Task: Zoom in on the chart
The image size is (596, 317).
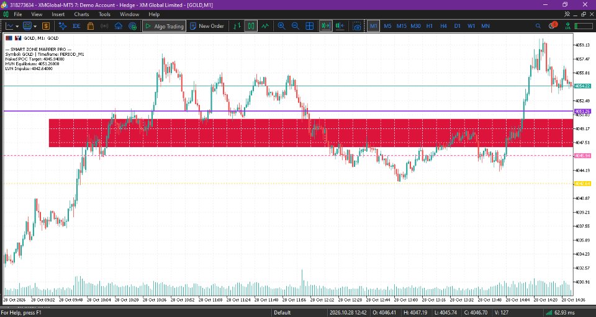Action: (x=282, y=26)
